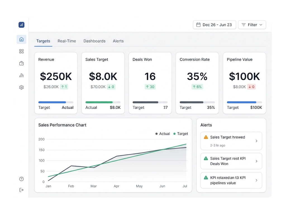Click the orange warning icon for Sales Target hrewed

tap(206, 137)
